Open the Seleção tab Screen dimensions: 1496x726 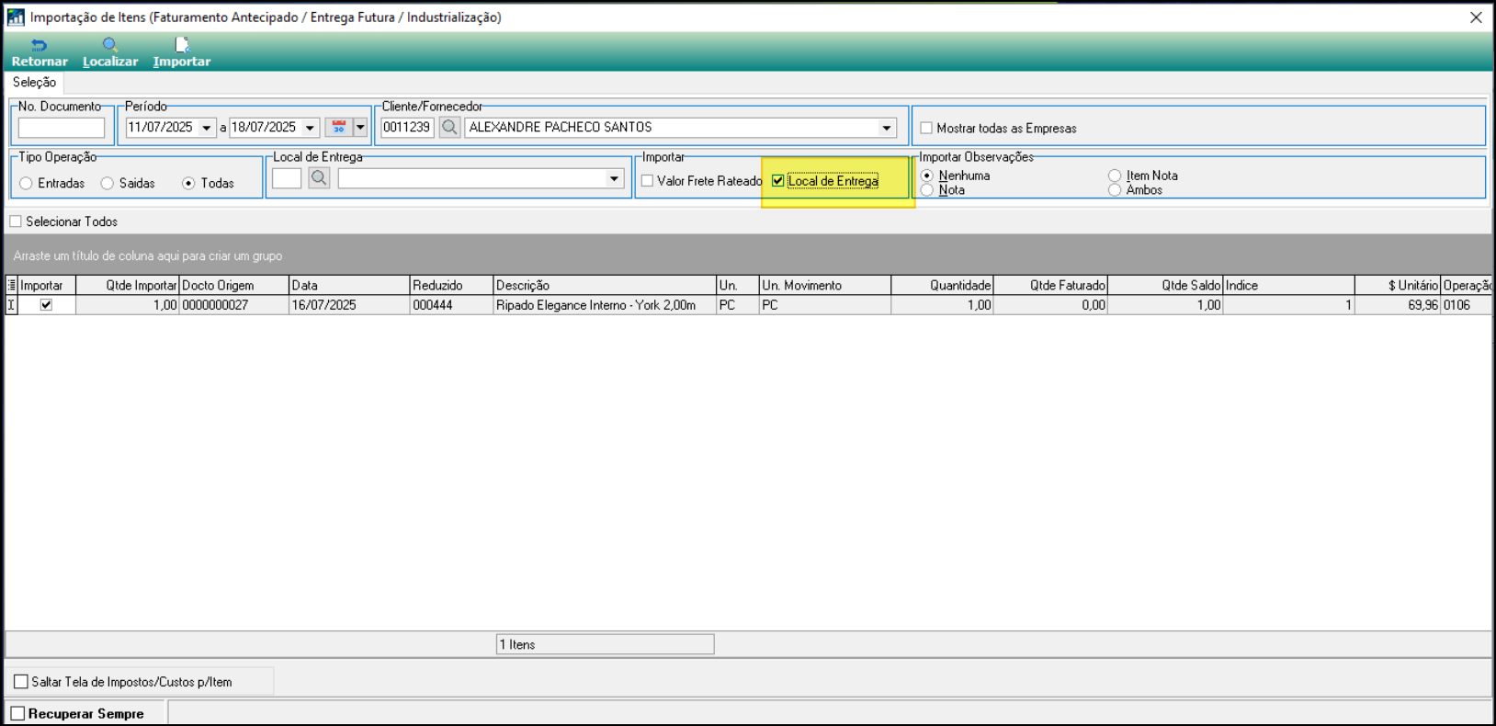tap(34, 83)
